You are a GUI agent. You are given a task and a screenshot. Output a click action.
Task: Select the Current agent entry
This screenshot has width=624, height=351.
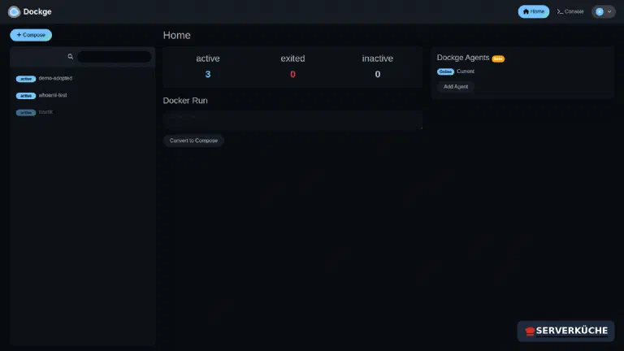tap(466, 71)
